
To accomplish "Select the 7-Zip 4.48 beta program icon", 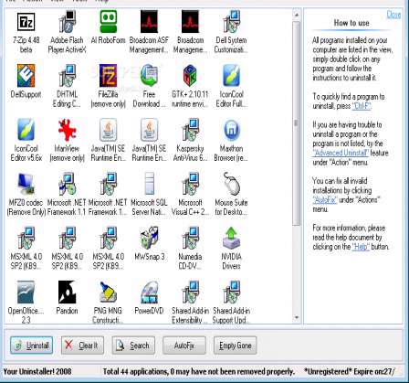I will 26,21.
